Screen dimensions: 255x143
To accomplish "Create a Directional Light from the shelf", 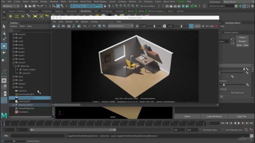I will pos(17,16).
